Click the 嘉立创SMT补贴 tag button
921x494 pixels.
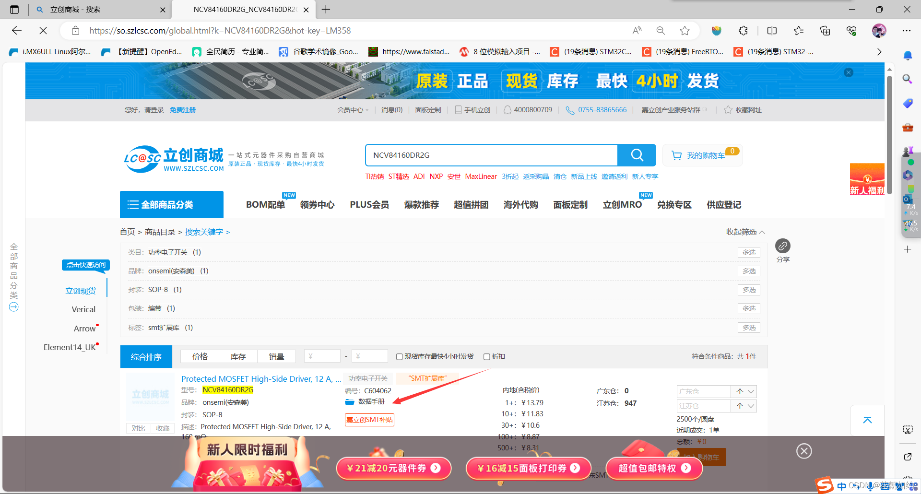(x=369, y=420)
